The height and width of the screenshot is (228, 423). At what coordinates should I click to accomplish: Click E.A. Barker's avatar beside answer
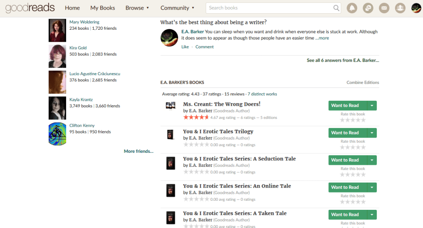pos(169,38)
